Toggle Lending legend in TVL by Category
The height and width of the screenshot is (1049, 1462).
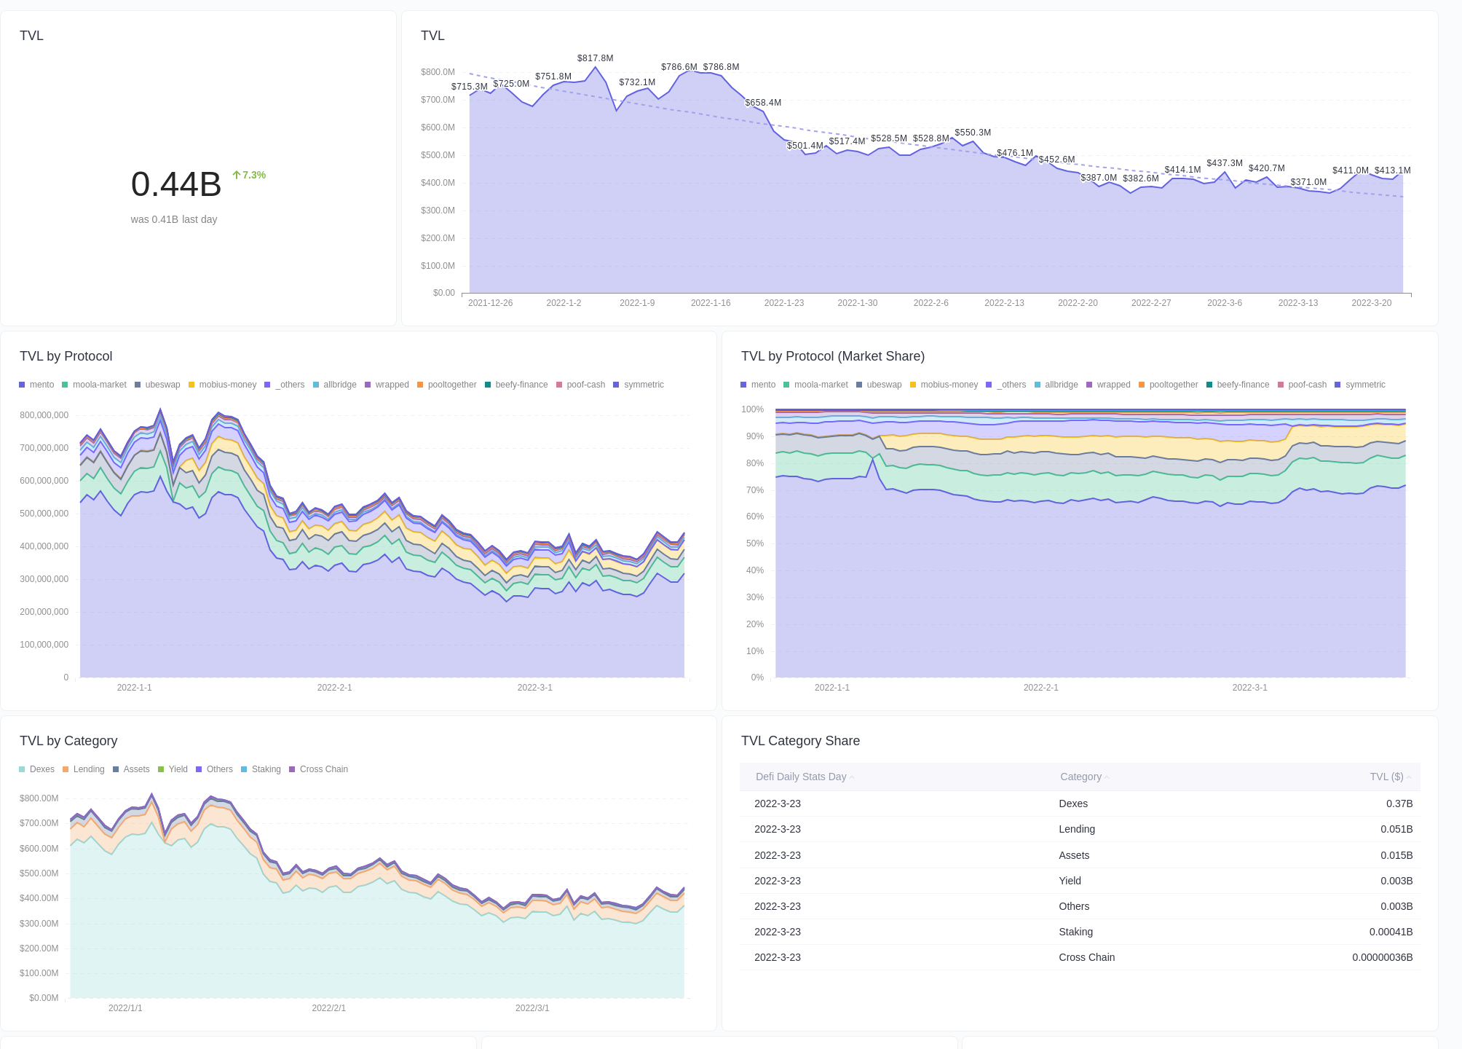click(83, 769)
